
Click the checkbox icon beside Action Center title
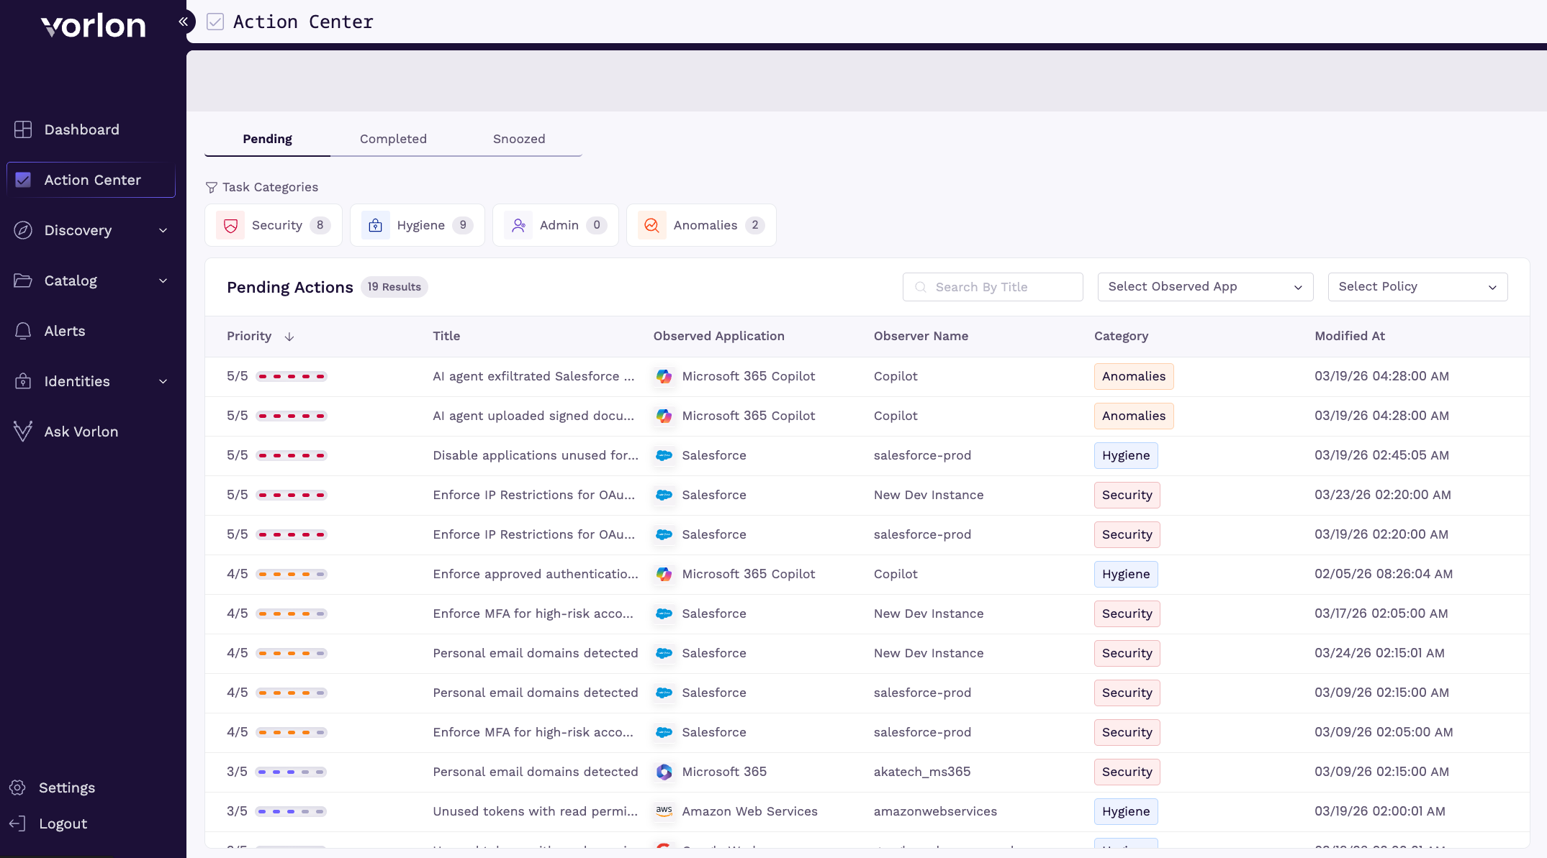point(215,22)
